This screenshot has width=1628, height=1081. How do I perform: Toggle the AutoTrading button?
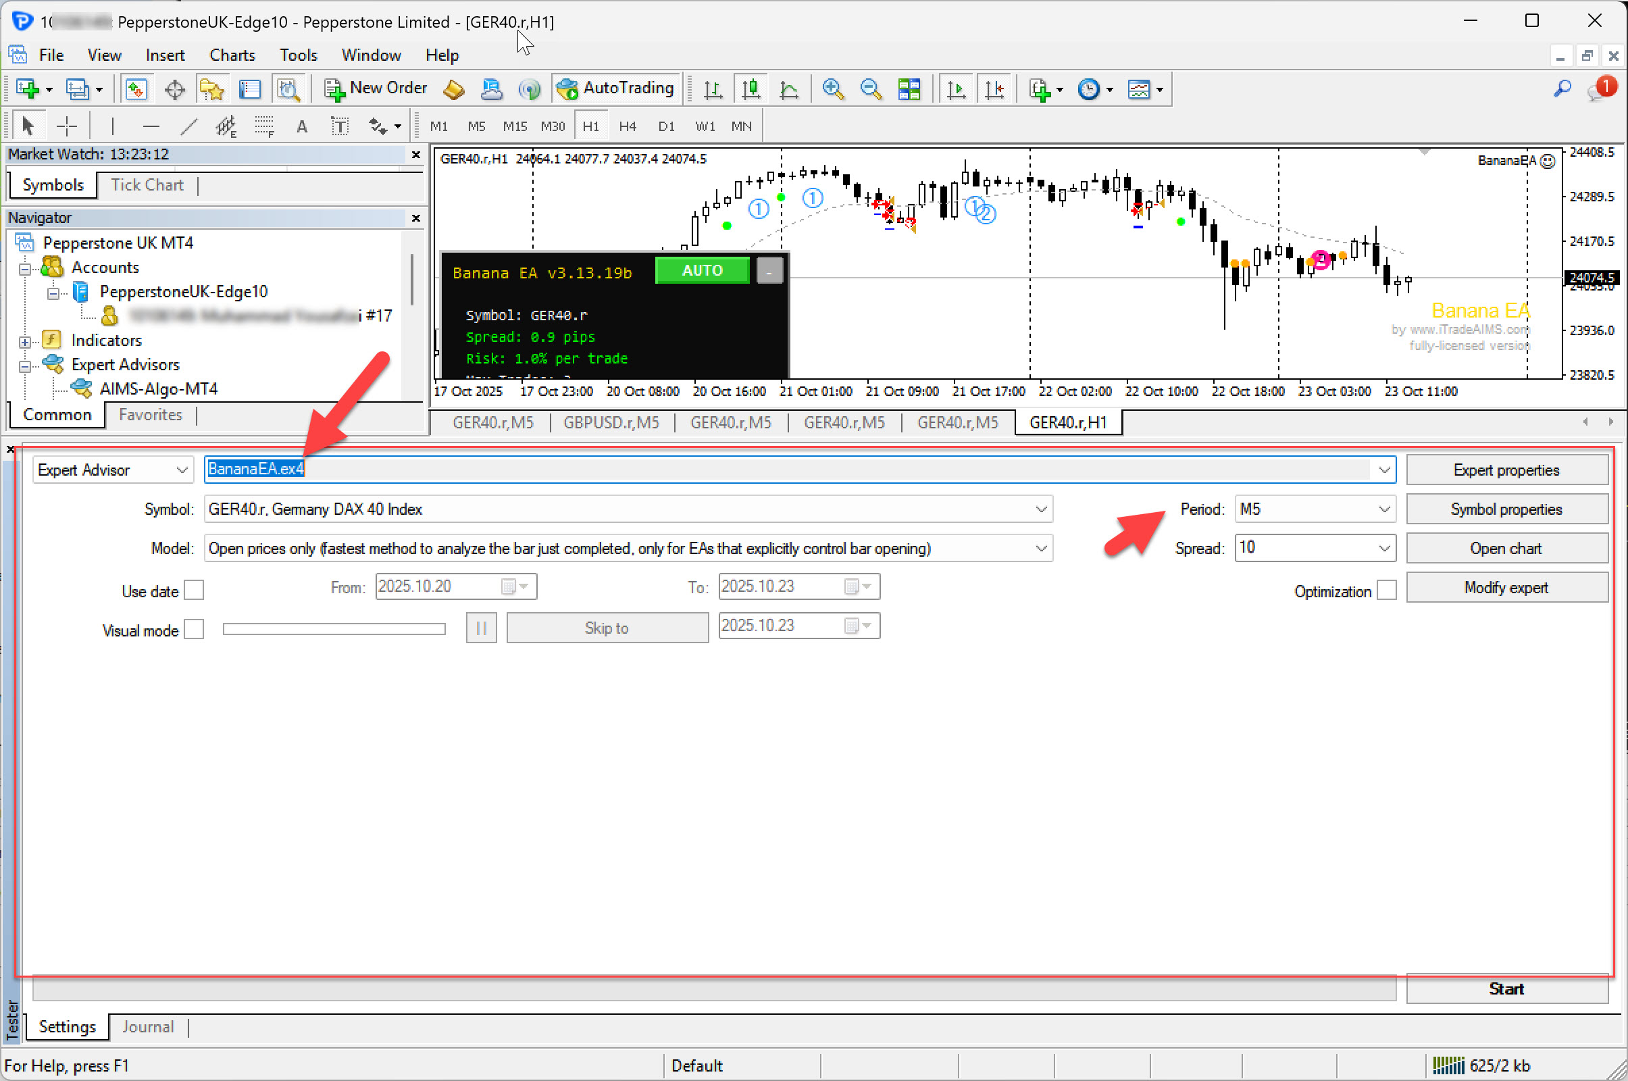tap(615, 89)
